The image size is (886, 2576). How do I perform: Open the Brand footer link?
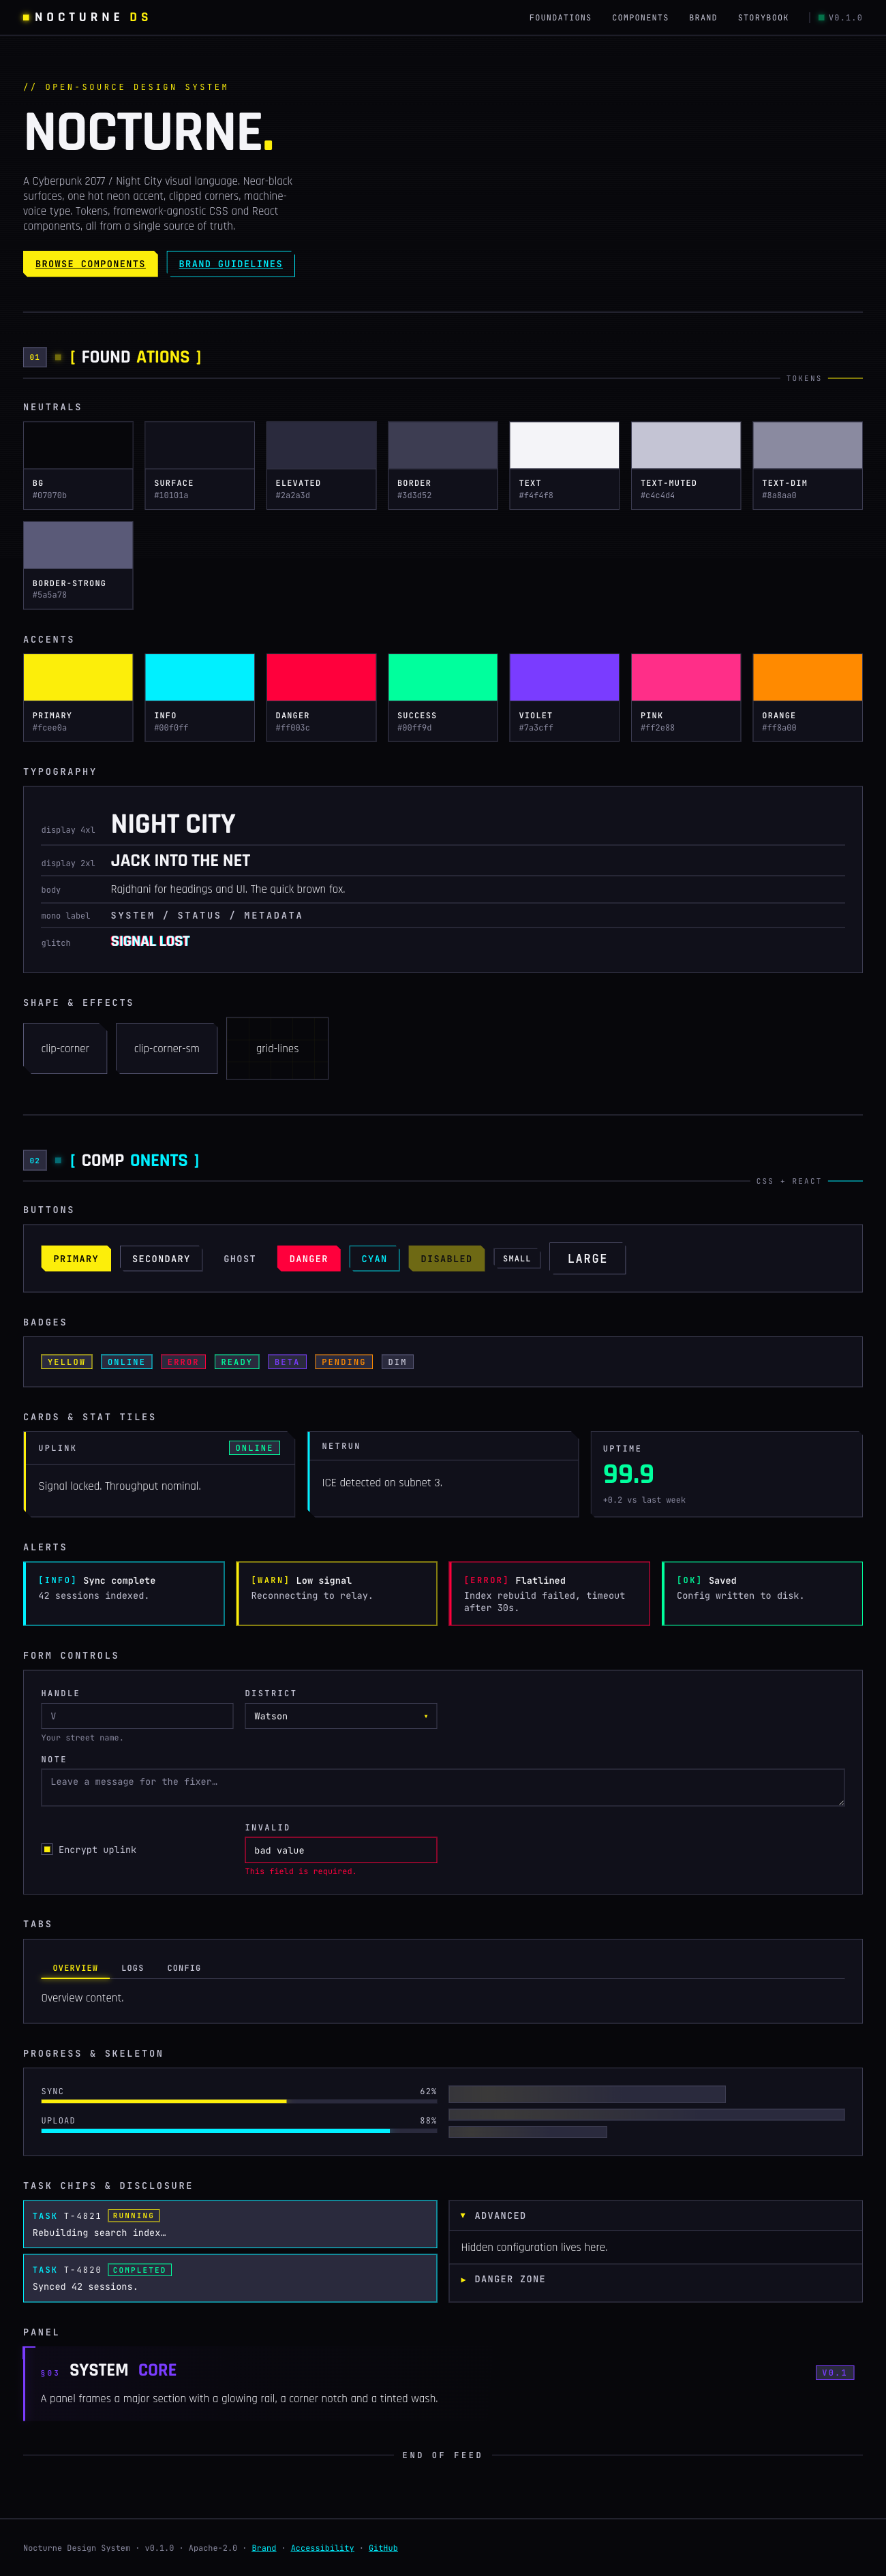[x=264, y=2548]
